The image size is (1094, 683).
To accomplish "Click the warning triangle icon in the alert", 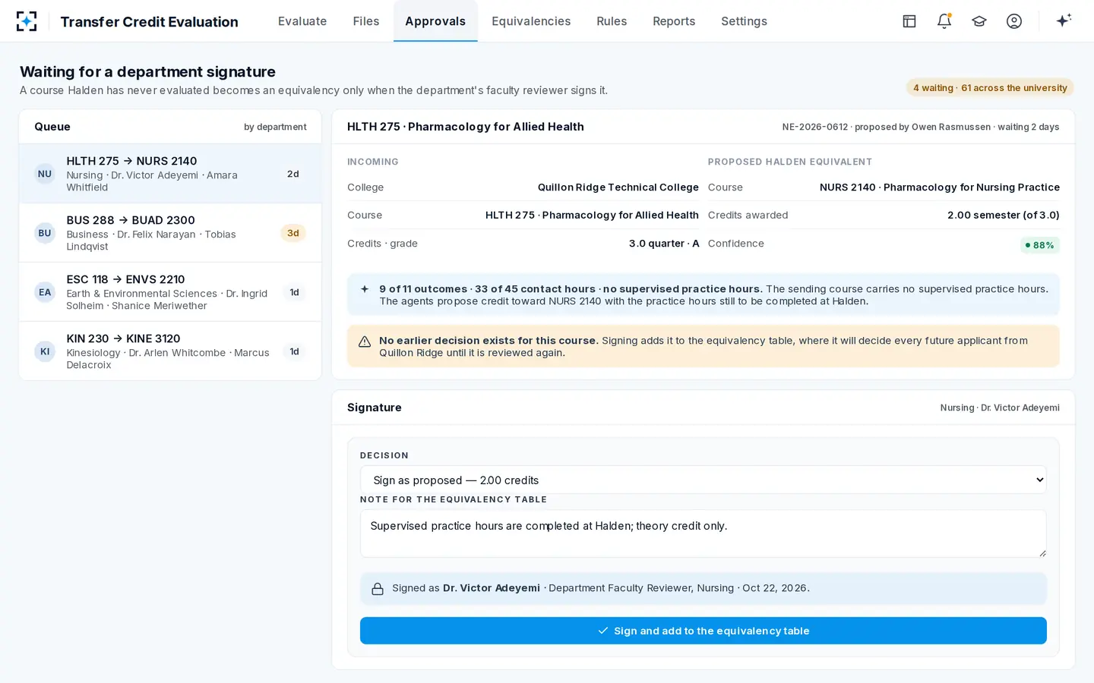I will click(x=365, y=341).
